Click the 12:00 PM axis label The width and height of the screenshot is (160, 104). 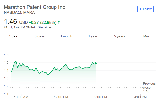61,97
